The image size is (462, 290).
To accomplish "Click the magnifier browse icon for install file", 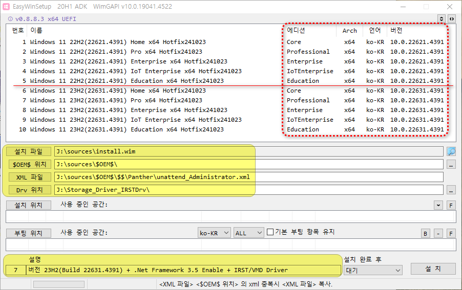I will (451, 151).
